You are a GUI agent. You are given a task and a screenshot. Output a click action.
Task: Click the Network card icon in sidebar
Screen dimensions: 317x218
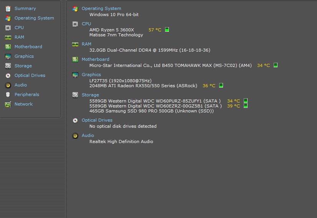(x=8, y=104)
